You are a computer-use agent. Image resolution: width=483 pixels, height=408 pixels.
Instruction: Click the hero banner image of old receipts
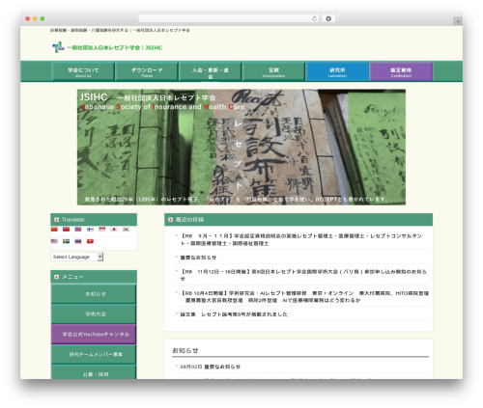pos(241,147)
